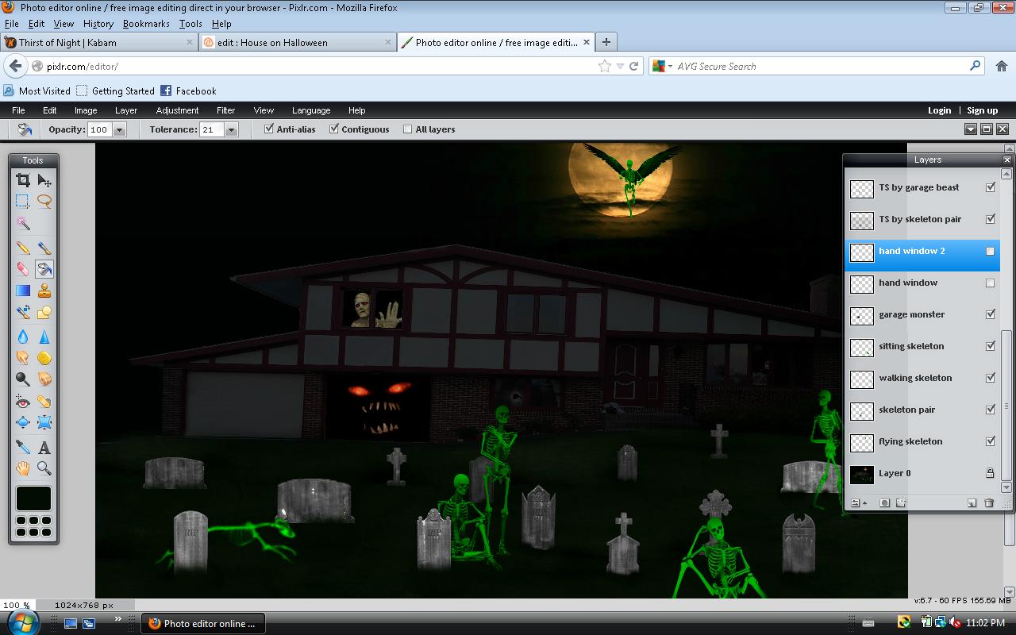This screenshot has height=635, width=1016.
Task: Hide the TS by skeleton pair layer
Action: pyautogui.click(x=990, y=219)
